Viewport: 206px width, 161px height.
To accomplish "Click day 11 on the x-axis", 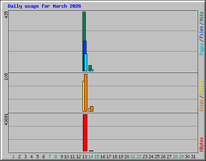I will [x=72, y=157].
